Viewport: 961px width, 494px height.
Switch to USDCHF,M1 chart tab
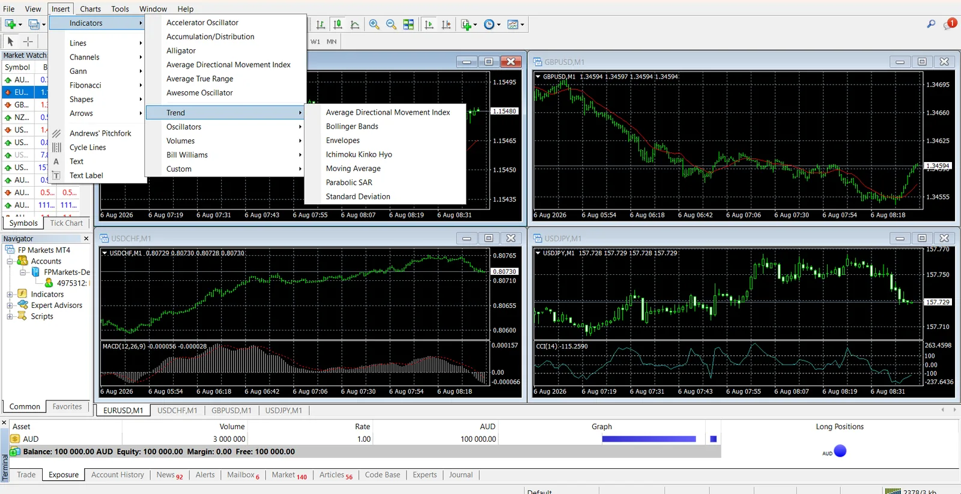pos(177,411)
